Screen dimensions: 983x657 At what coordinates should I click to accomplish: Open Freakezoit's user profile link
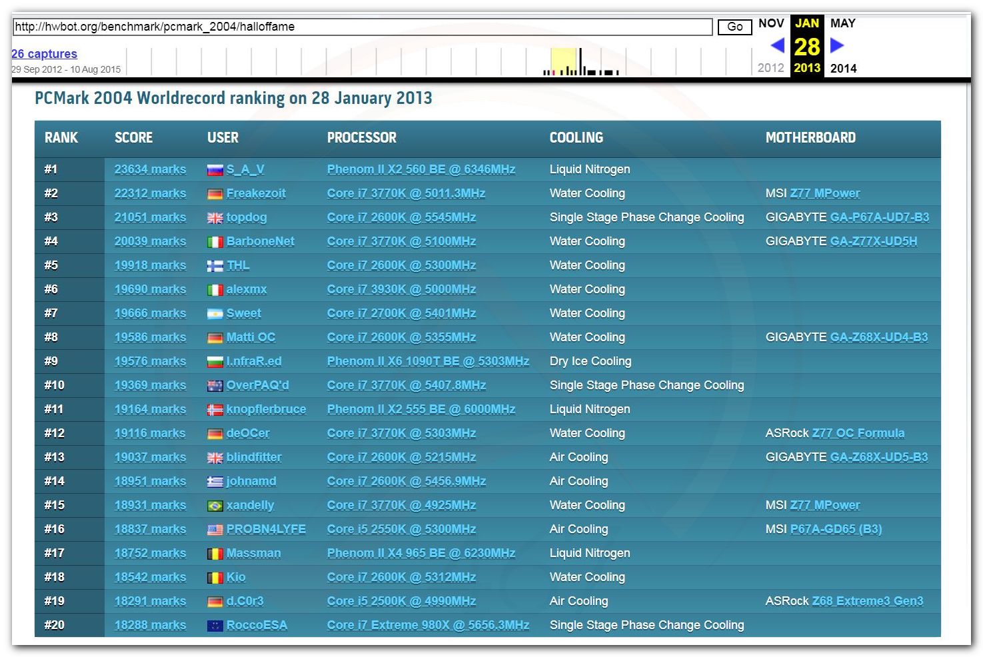pos(256,193)
